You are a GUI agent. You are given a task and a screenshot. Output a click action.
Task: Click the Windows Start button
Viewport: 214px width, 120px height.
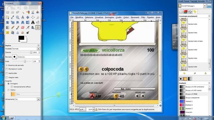click(3, 118)
